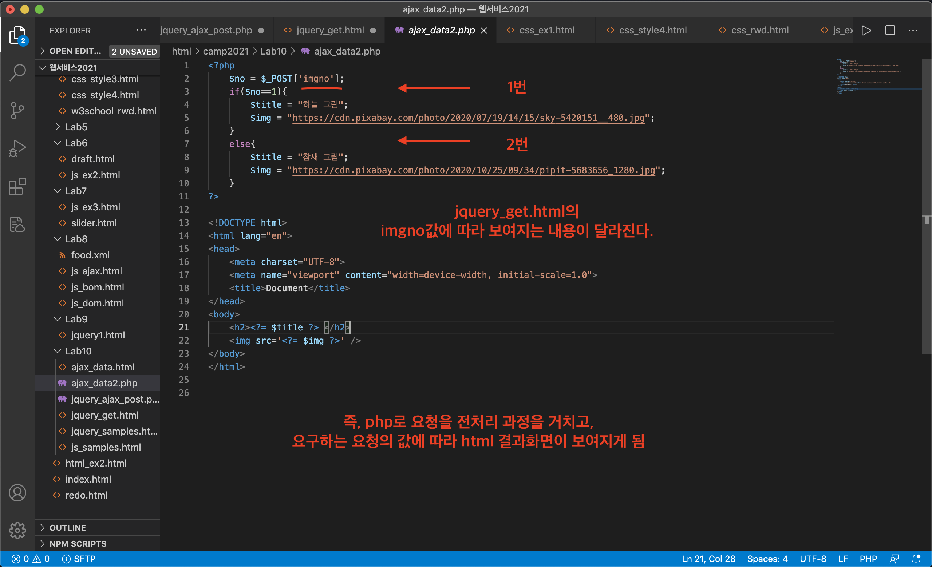The height and width of the screenshot is (567, 932).
Task: Open notifications bell in status bar
Action: tap(916, 559)
